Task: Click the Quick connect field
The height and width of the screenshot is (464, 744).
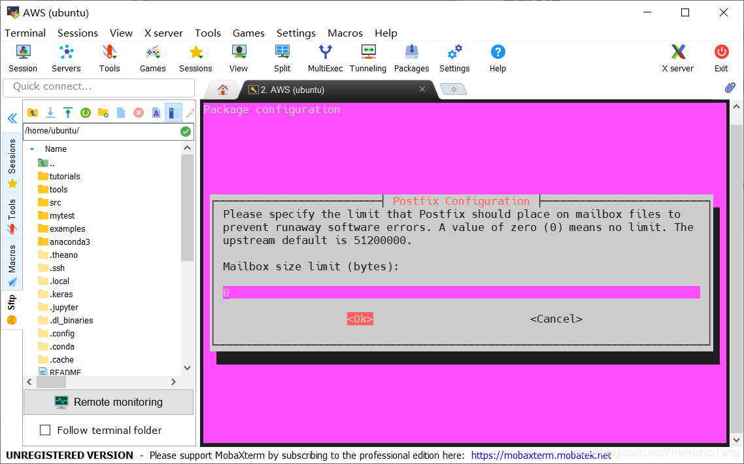Action: [99, 87]
